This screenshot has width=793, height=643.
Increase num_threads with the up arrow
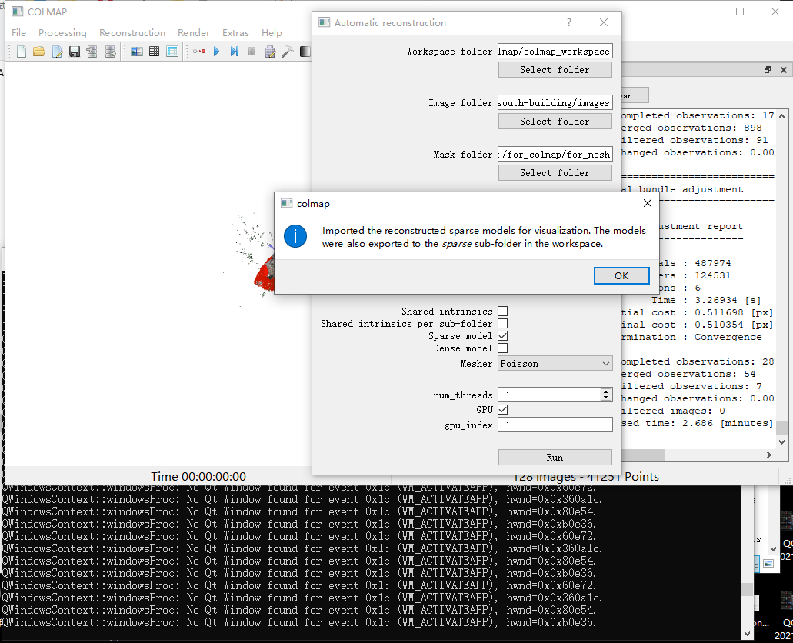(606, 391)
